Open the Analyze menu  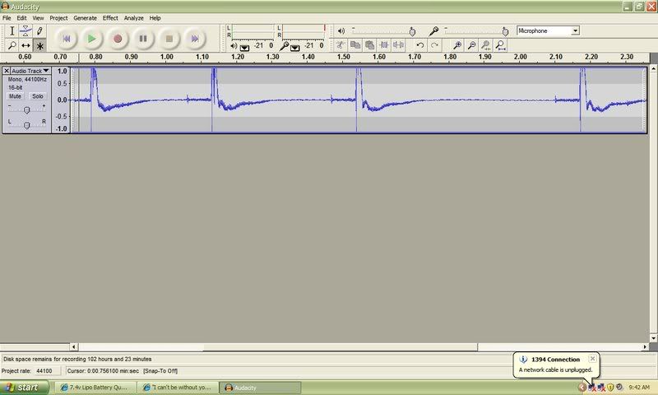134,18
